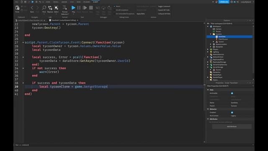The height and width of the screenshot is (151, 268).
Task: Open the Replace tool
Action: coord(50,8)
